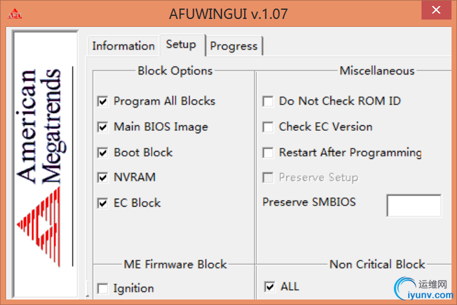Viewport: 457px width, 305px height.
Task: Click the Preserve Setup checkbox
Action: click(x=268, y=178)
